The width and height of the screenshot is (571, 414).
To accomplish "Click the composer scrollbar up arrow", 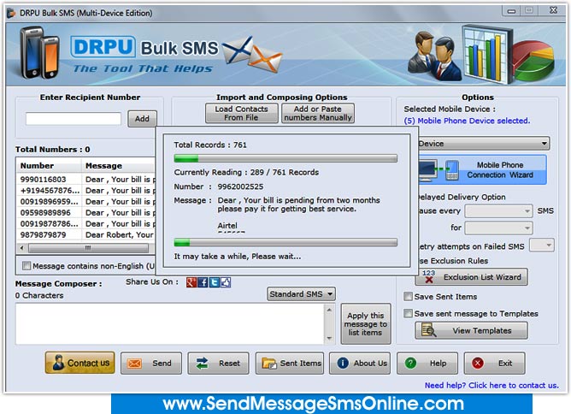I will (329, 310).
